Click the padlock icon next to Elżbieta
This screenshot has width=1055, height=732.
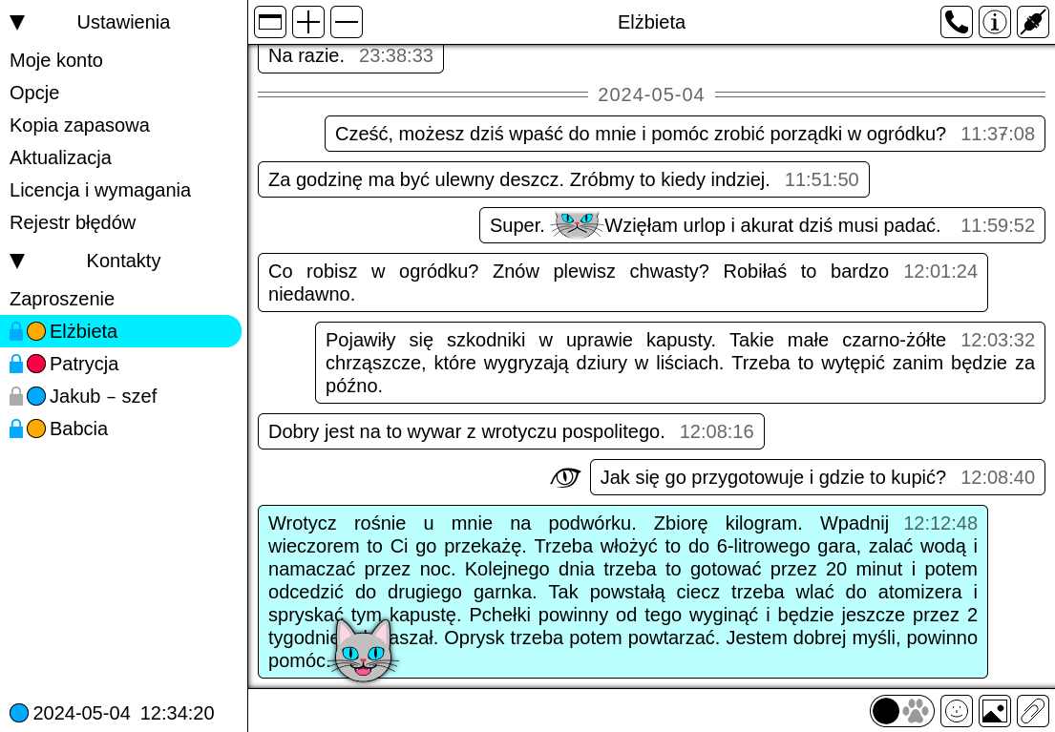[16, 331]
